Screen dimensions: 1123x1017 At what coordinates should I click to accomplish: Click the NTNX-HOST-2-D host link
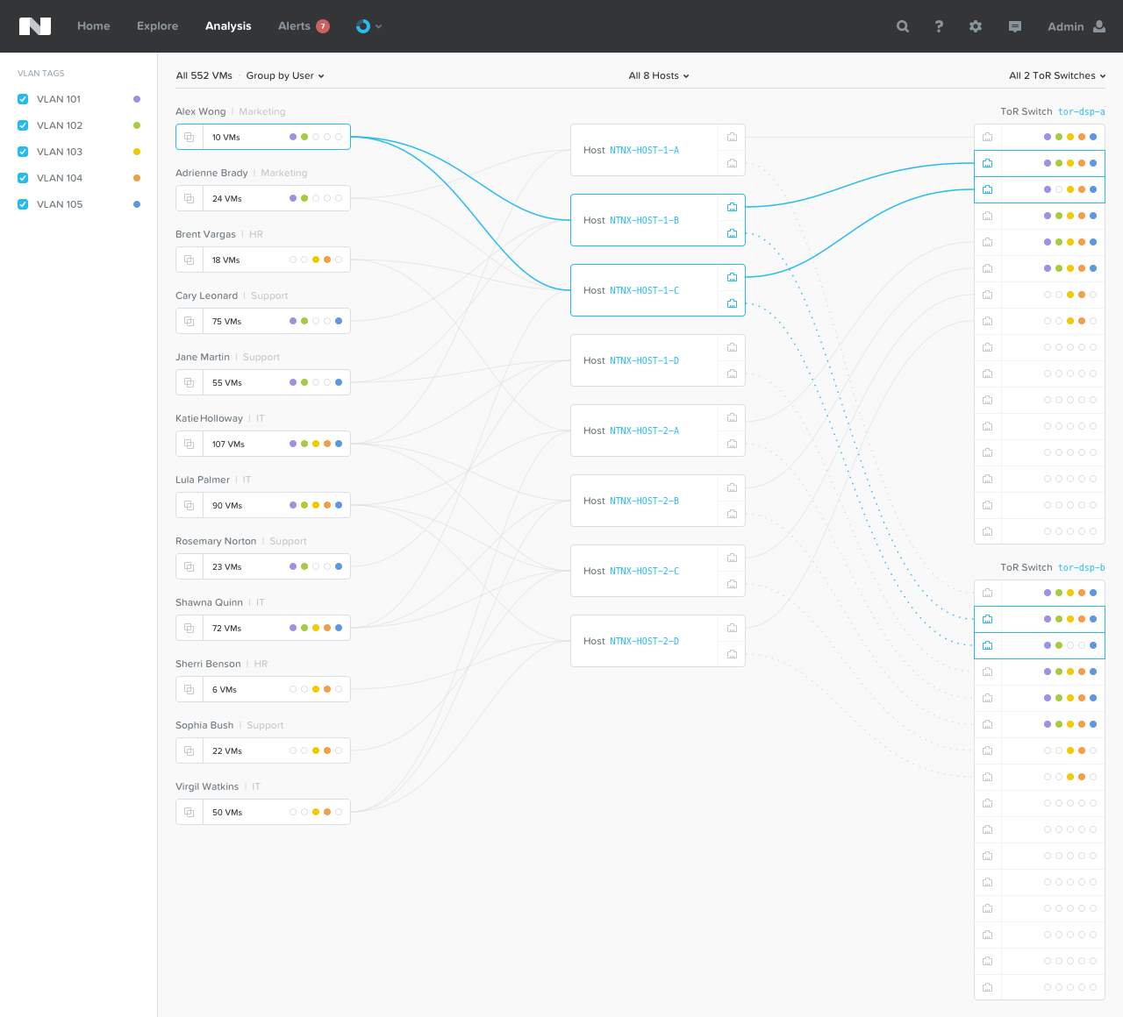644,641
